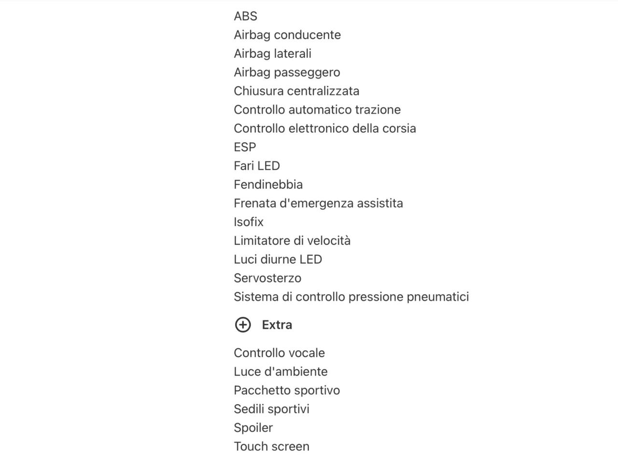Click Sistema di controllo pressione pneumatici
The width and height of the screenshot is (618, 463).
coord(351,297)
